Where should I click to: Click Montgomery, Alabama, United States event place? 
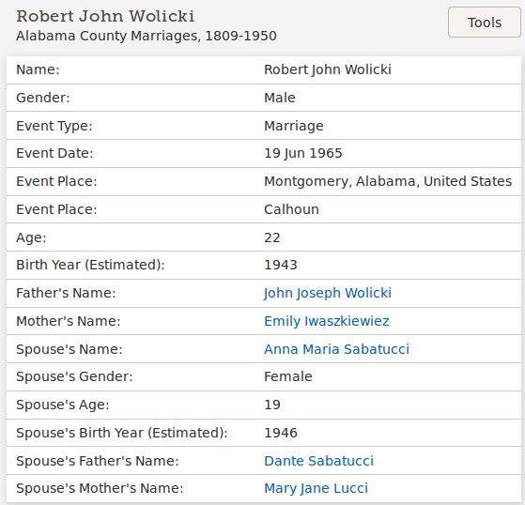(x=388, y=181)
